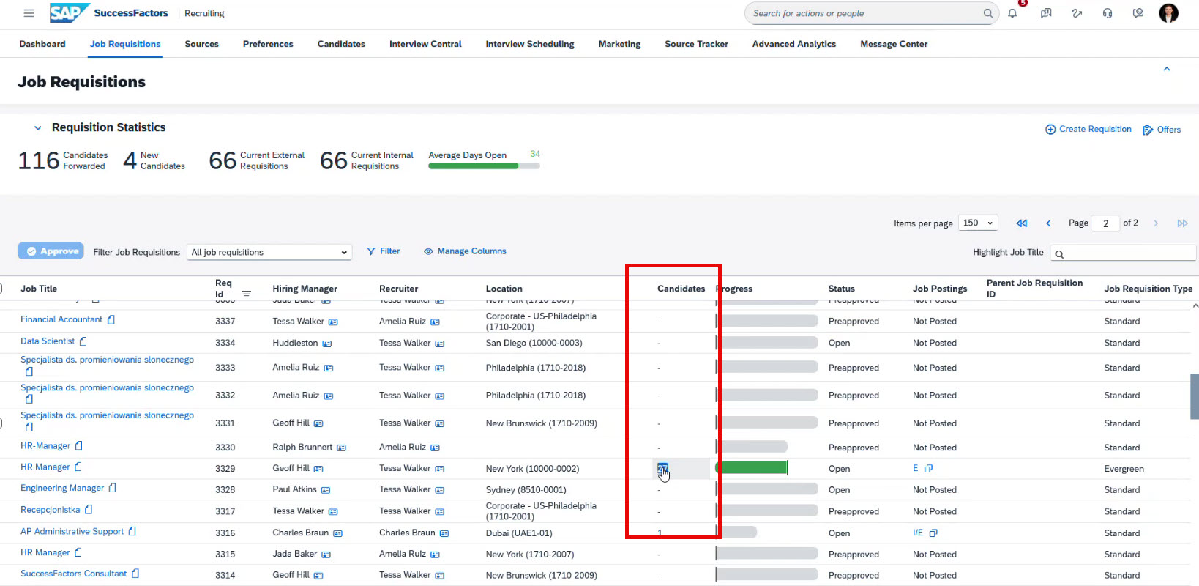Click the note icon beside Data Scientist
1199x586 pixels.
(x=83, y=341)
